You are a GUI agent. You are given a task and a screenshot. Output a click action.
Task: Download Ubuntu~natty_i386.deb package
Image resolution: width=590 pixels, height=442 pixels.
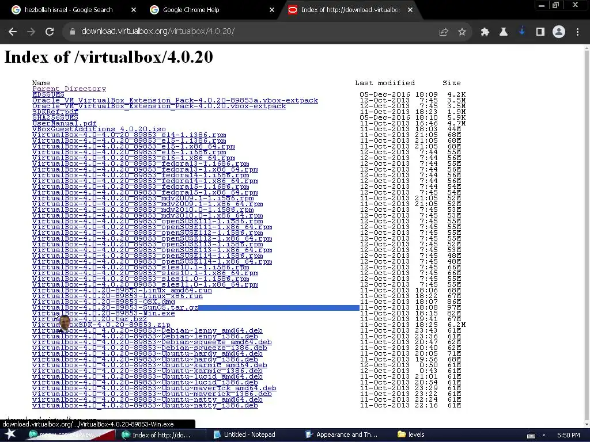[x=145, y=406]
